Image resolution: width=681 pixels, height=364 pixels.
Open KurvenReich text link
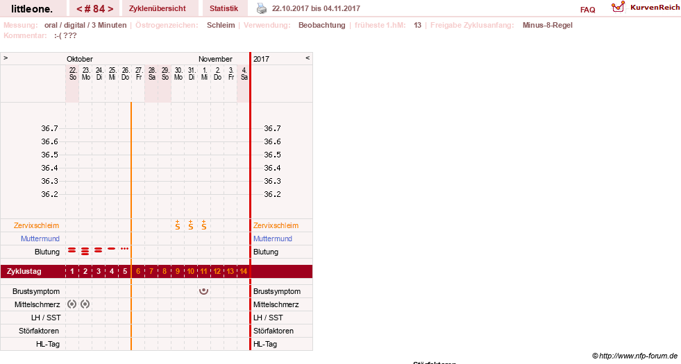[x=655, y=8]
